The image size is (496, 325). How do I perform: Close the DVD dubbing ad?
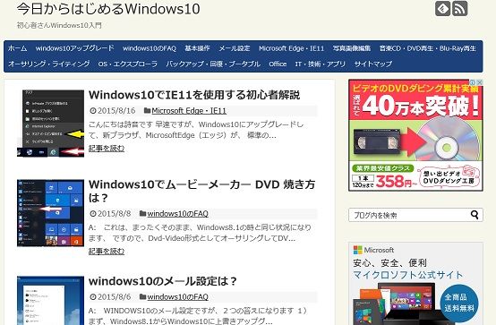click(480, 82)
